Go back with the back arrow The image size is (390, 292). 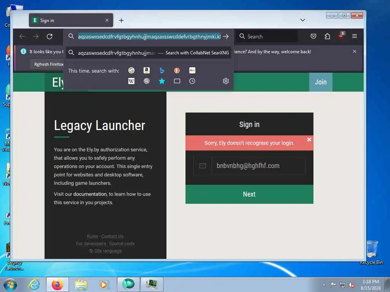click(22, 36)
